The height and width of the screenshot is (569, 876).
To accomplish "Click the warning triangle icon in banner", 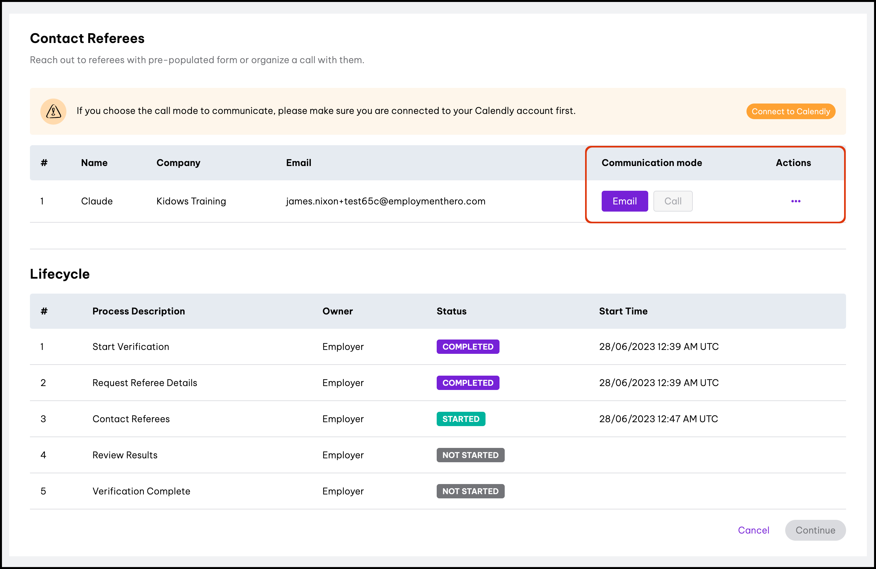I will pyautogui.click(x=53, y=111).
